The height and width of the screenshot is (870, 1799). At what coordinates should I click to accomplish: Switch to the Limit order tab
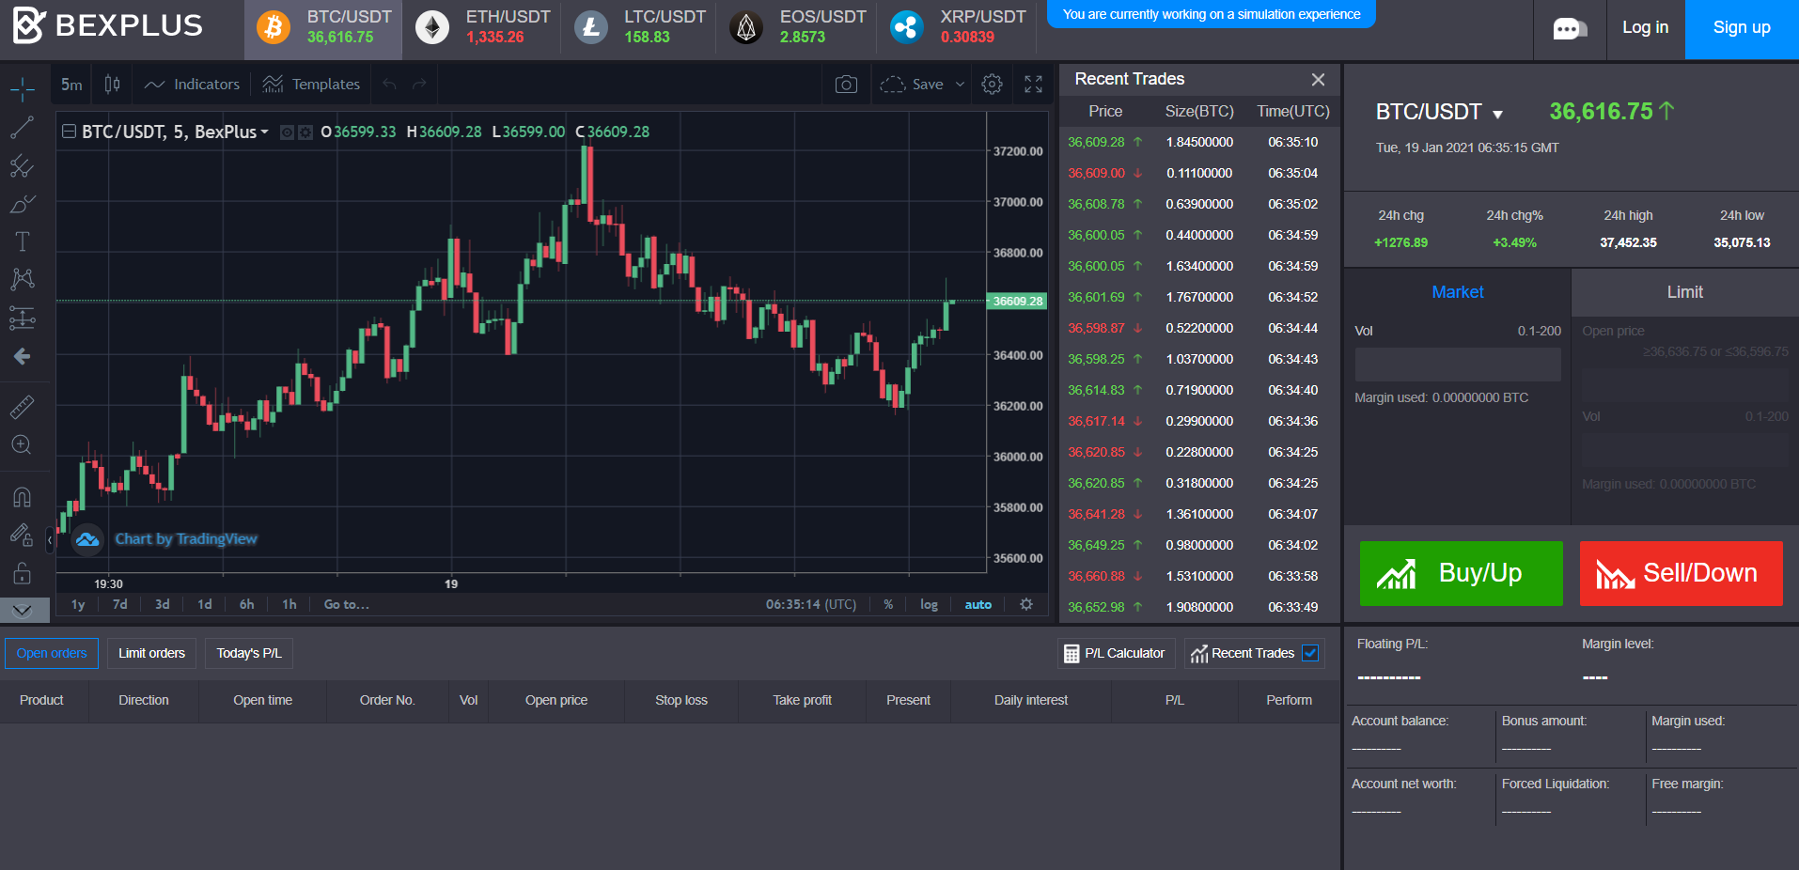[x=1684, y=292]
